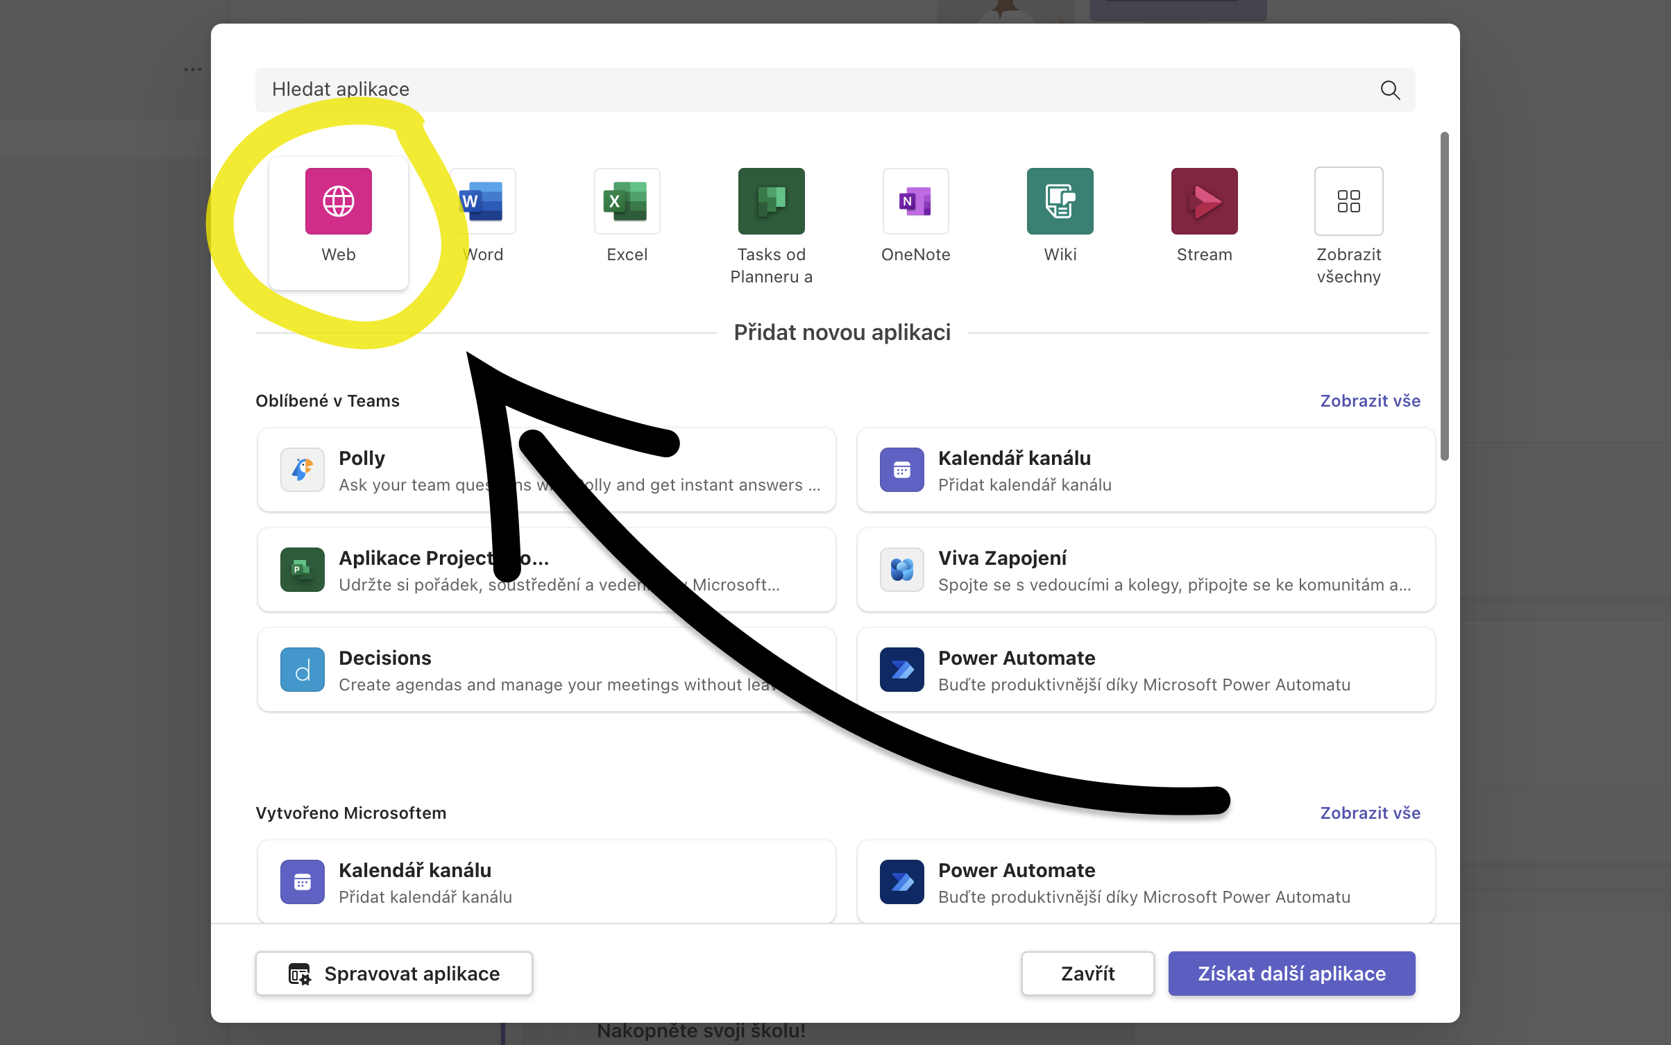The image size is (1671, 1045).
Task: Select the pink Web app icon
Action: 338,201
